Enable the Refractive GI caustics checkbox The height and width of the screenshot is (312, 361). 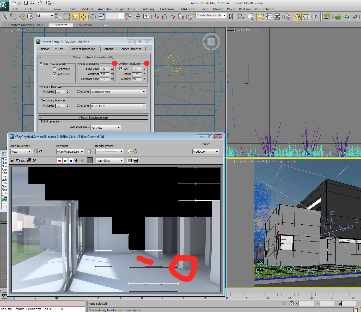[54, 74]
